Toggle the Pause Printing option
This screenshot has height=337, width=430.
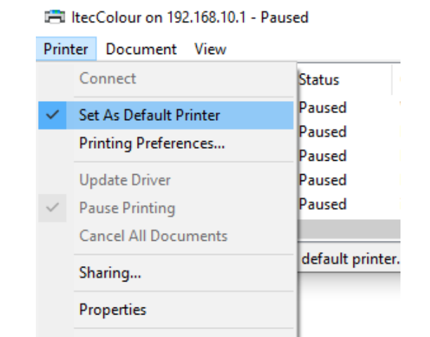click(x=126, y=208)
